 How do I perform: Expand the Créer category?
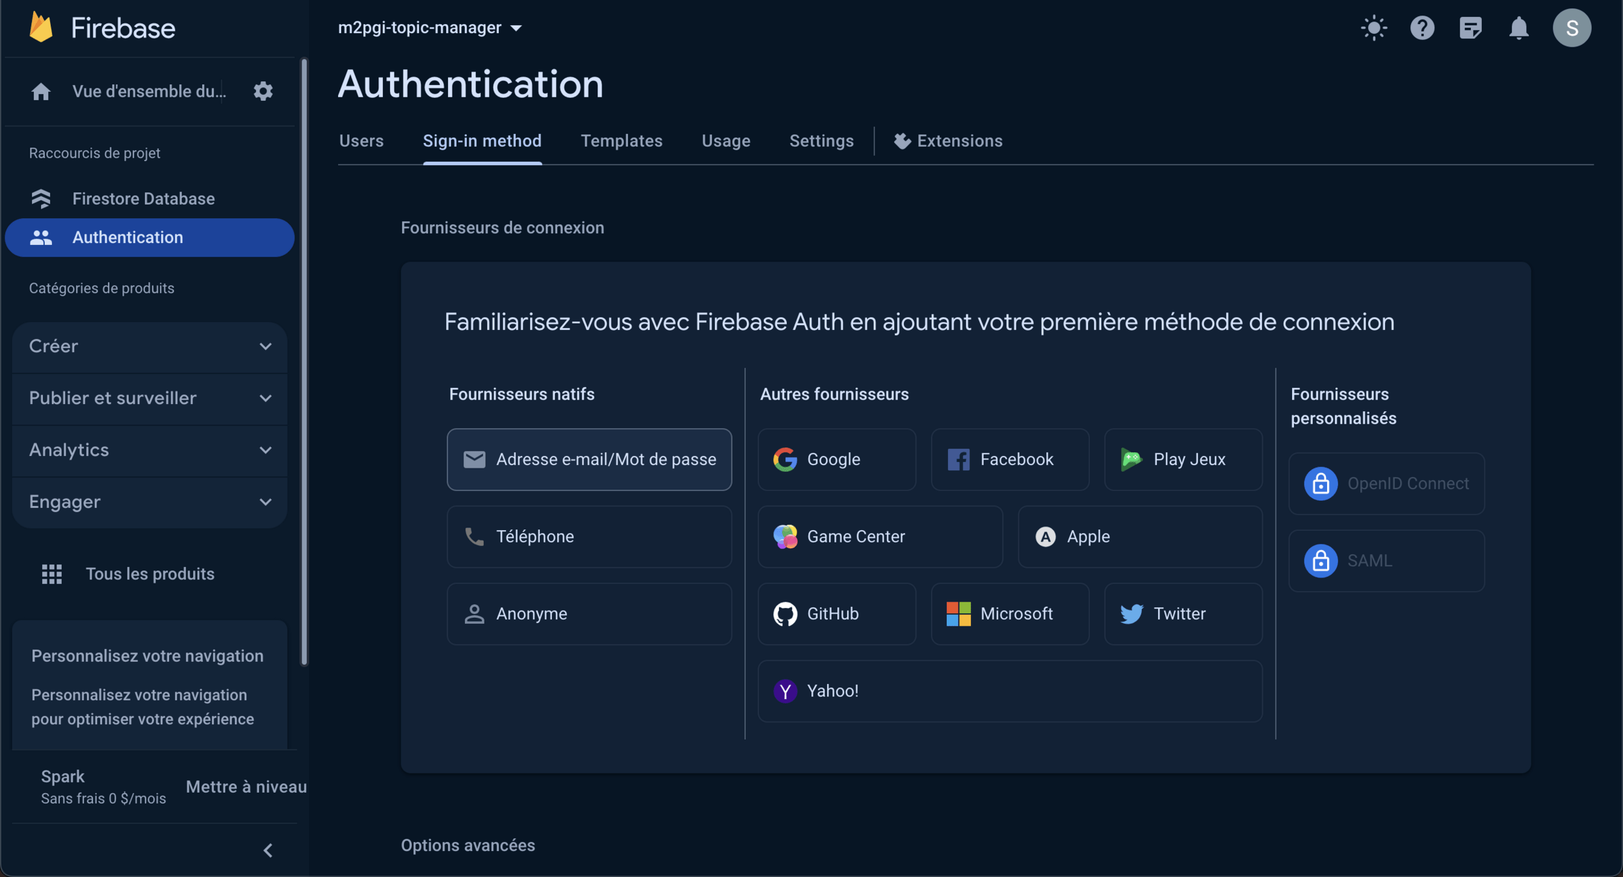[x=150, y=346]
